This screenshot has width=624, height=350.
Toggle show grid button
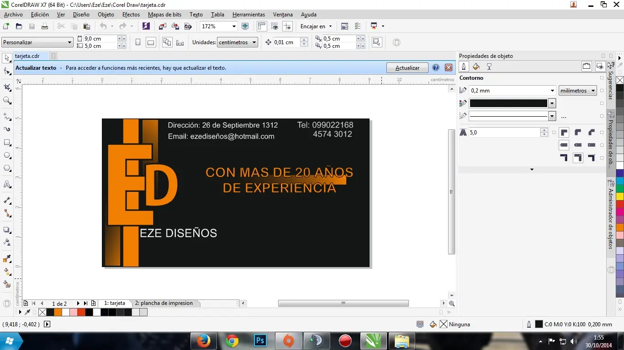pyautogui.click(x=275, y=26)
